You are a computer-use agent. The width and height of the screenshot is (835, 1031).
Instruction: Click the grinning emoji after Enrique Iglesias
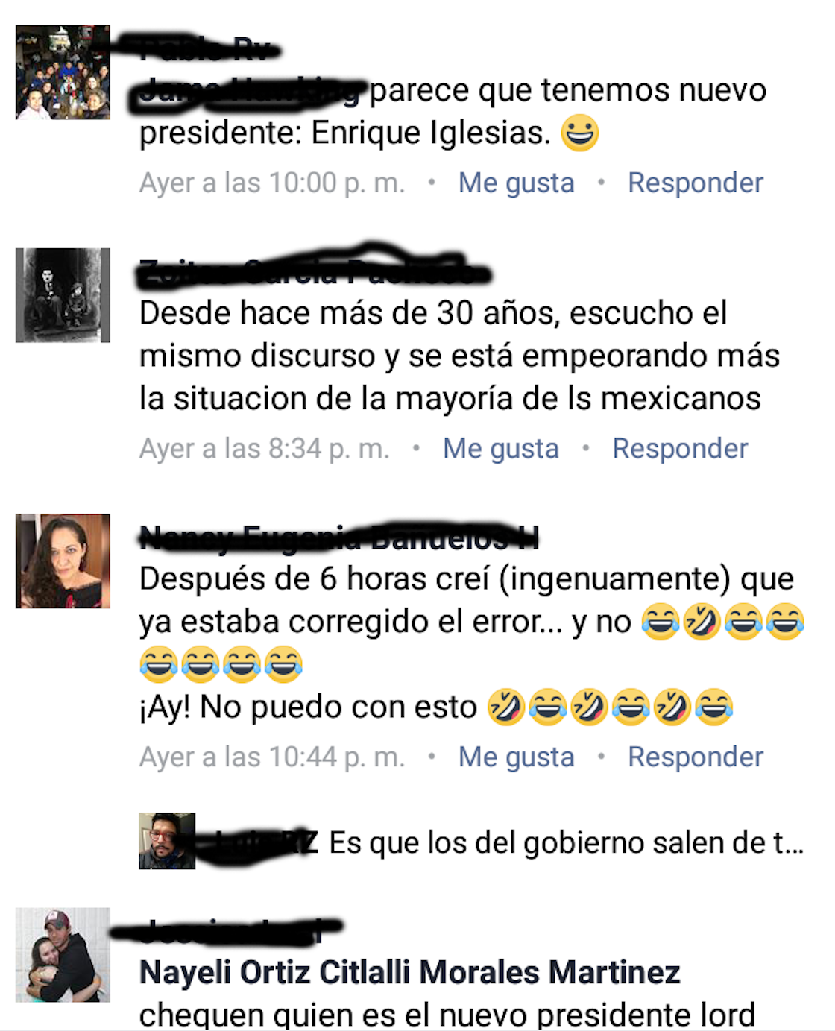point(579,133)
